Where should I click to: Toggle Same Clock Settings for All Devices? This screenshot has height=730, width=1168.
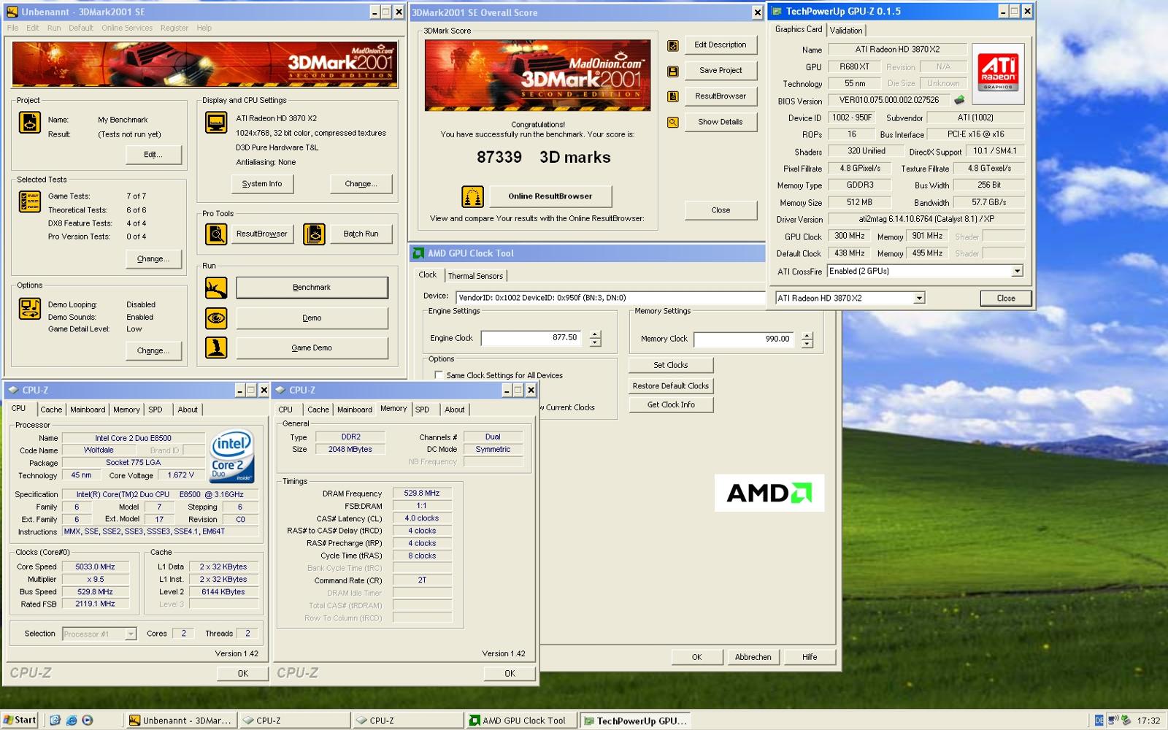(439, 375)
